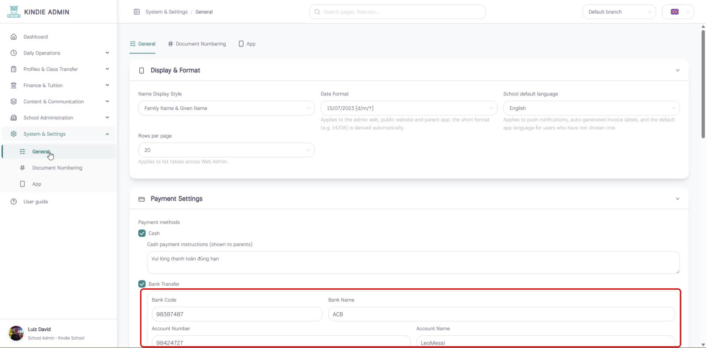Click the search magnifier icon
Screen dimensions: 706x348
317,12
